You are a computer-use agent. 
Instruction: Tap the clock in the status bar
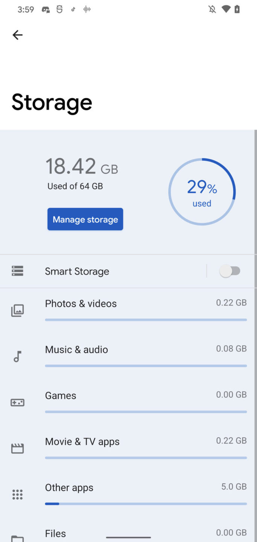pos(26,9)
